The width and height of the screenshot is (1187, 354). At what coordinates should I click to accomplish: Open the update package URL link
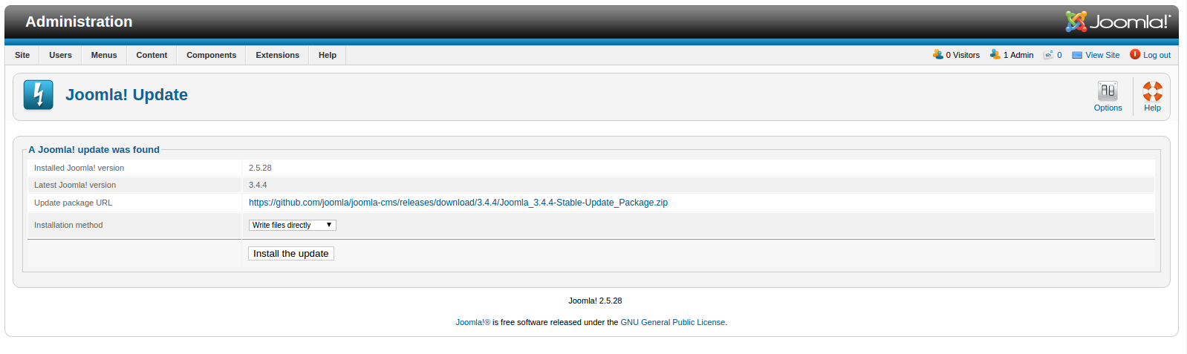point(458,203)
